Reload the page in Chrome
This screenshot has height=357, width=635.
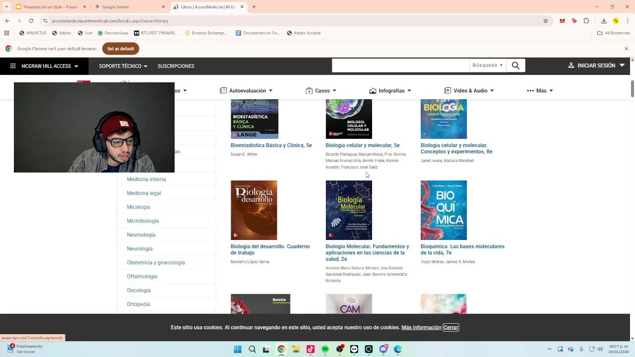click(31, 21)
